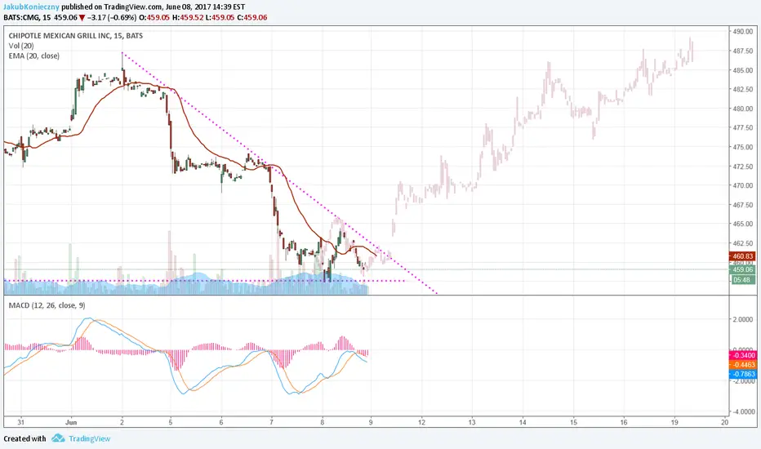761x449 pixels.
Task: Open the TradingView footer link
Action: click(x=89, y=439)
